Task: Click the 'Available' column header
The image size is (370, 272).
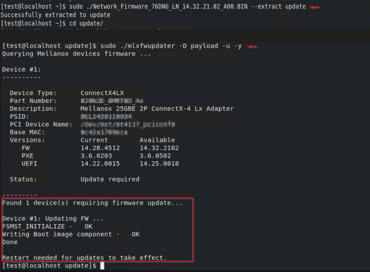Action: (157, 140)
